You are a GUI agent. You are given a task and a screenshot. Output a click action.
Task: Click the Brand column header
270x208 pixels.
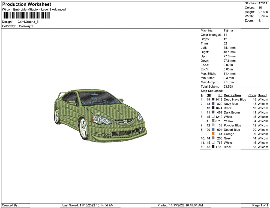tap(262, 95)
